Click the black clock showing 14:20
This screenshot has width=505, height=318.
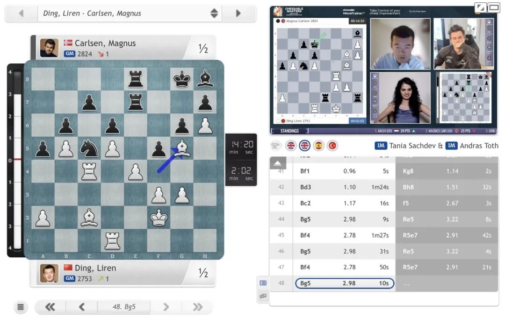coord(241,147)
